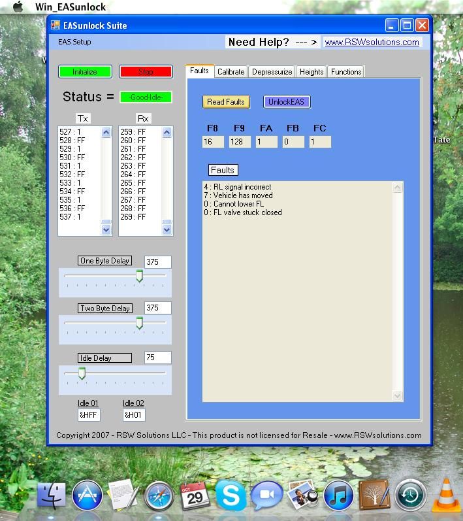Viewport: 463px width, 521px height.
Task: Click the Good-Idle status indicator
Action: [146, 97]
